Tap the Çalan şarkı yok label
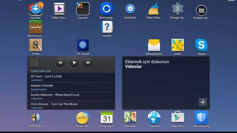This screenshot has width=237, height=133. pos(41,71)
